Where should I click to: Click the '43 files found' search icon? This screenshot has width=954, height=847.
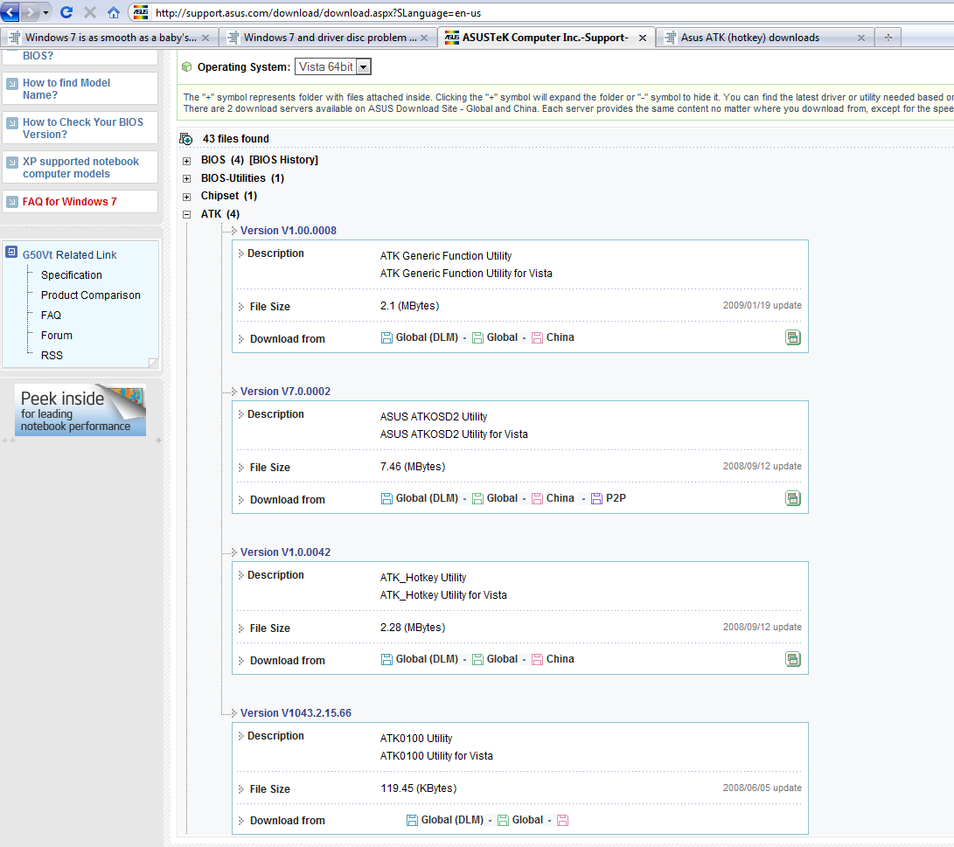pyautogui.click(x=186, y=139)
